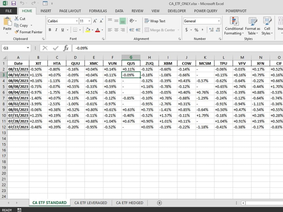
Task: Click the Select All corner triangle
Action: point(5,57)
